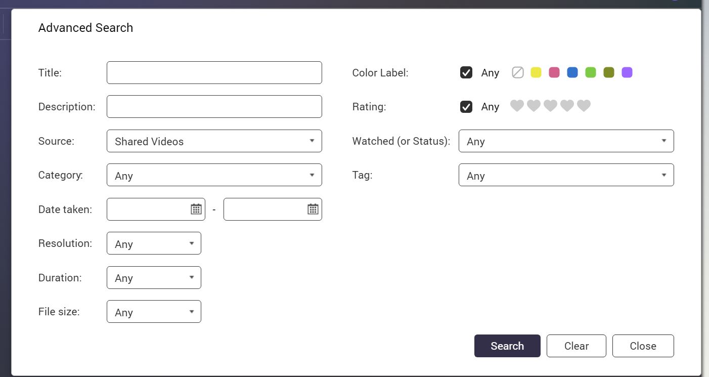Open the Watched (or Status) dropdown
Viewport: 709px width, 377px height.
coord(566,141)
